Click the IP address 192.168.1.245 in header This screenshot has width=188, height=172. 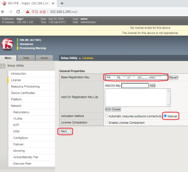click(x=25, y=22)
